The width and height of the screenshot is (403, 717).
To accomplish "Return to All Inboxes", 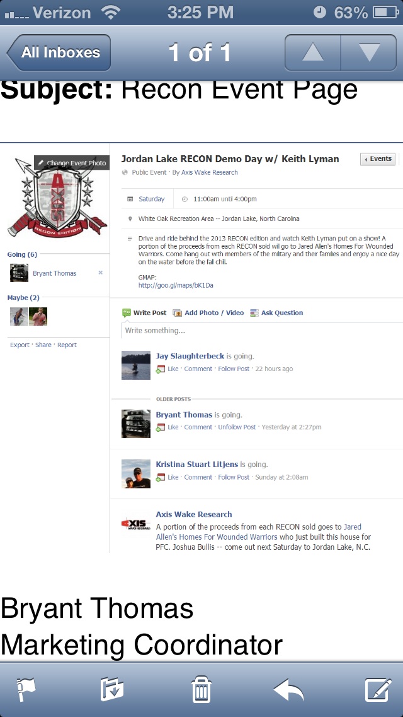I will (59, 52).
